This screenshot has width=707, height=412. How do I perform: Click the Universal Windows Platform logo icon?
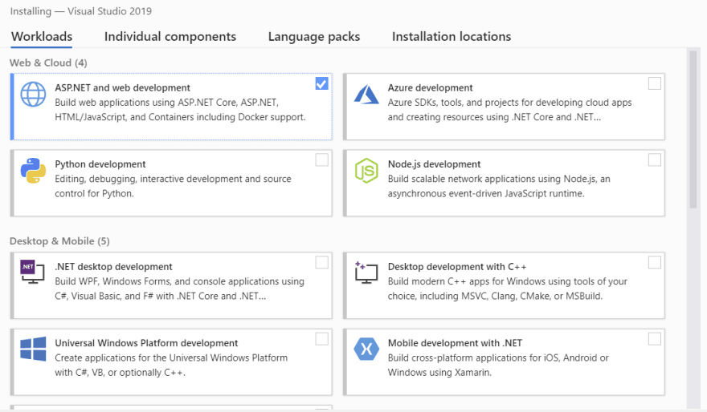tap(33, 349)
